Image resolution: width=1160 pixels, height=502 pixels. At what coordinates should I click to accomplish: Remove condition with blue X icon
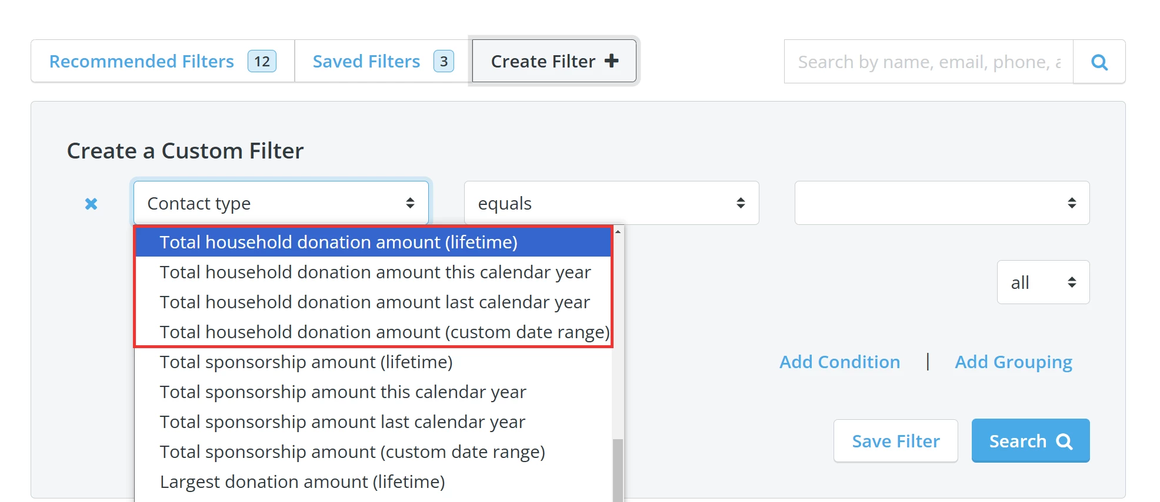coord(91,204)
